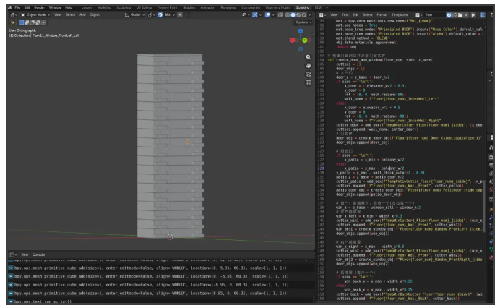
Task: Switch to the Animation workspace tab
Action: tap(208, 7)
